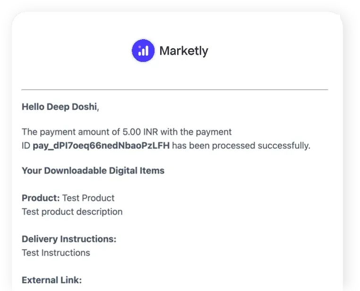Click the horizontal divider below the logo
360x291 pixels.
(174, 89)
